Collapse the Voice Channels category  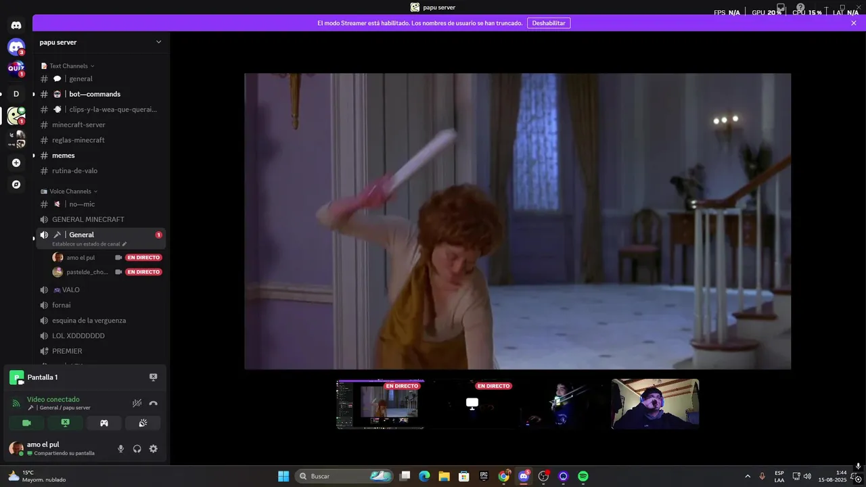point(69,191)
